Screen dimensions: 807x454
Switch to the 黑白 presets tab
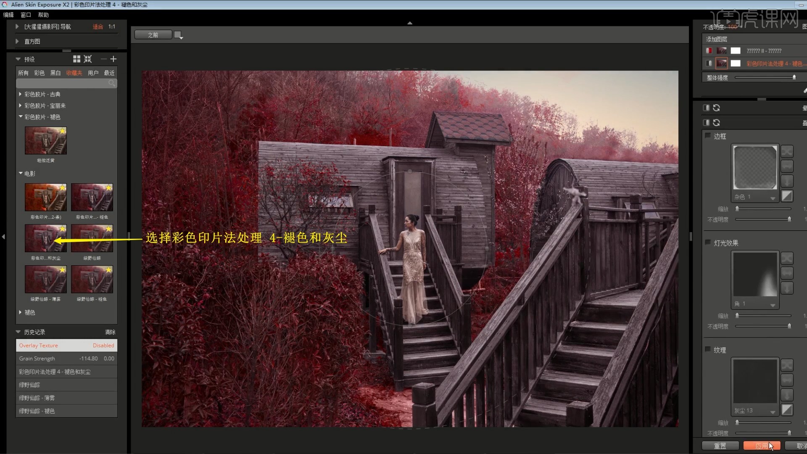pyautogui.click(x=55, y=73)
